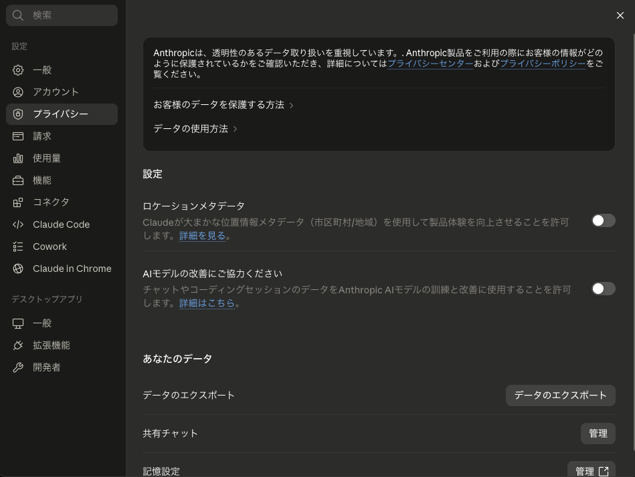Click the code brackets icon beside Claude Code
Screen dimensions: 635x477
18,224
